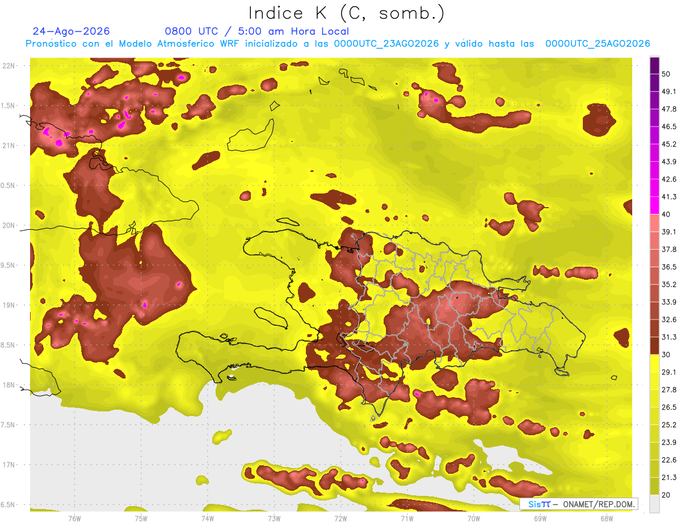
Task: Click the '49.1' color scale value
Action: pos(669,91)
